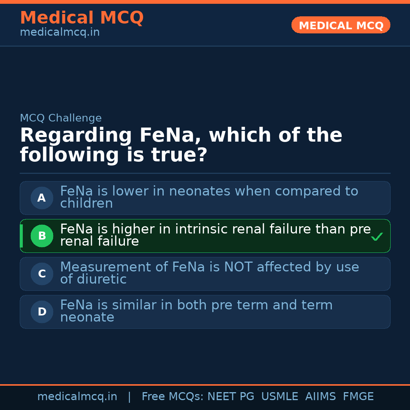Click the green checkmark on option B
Viewport: 410px width, 410px height.
377,237
